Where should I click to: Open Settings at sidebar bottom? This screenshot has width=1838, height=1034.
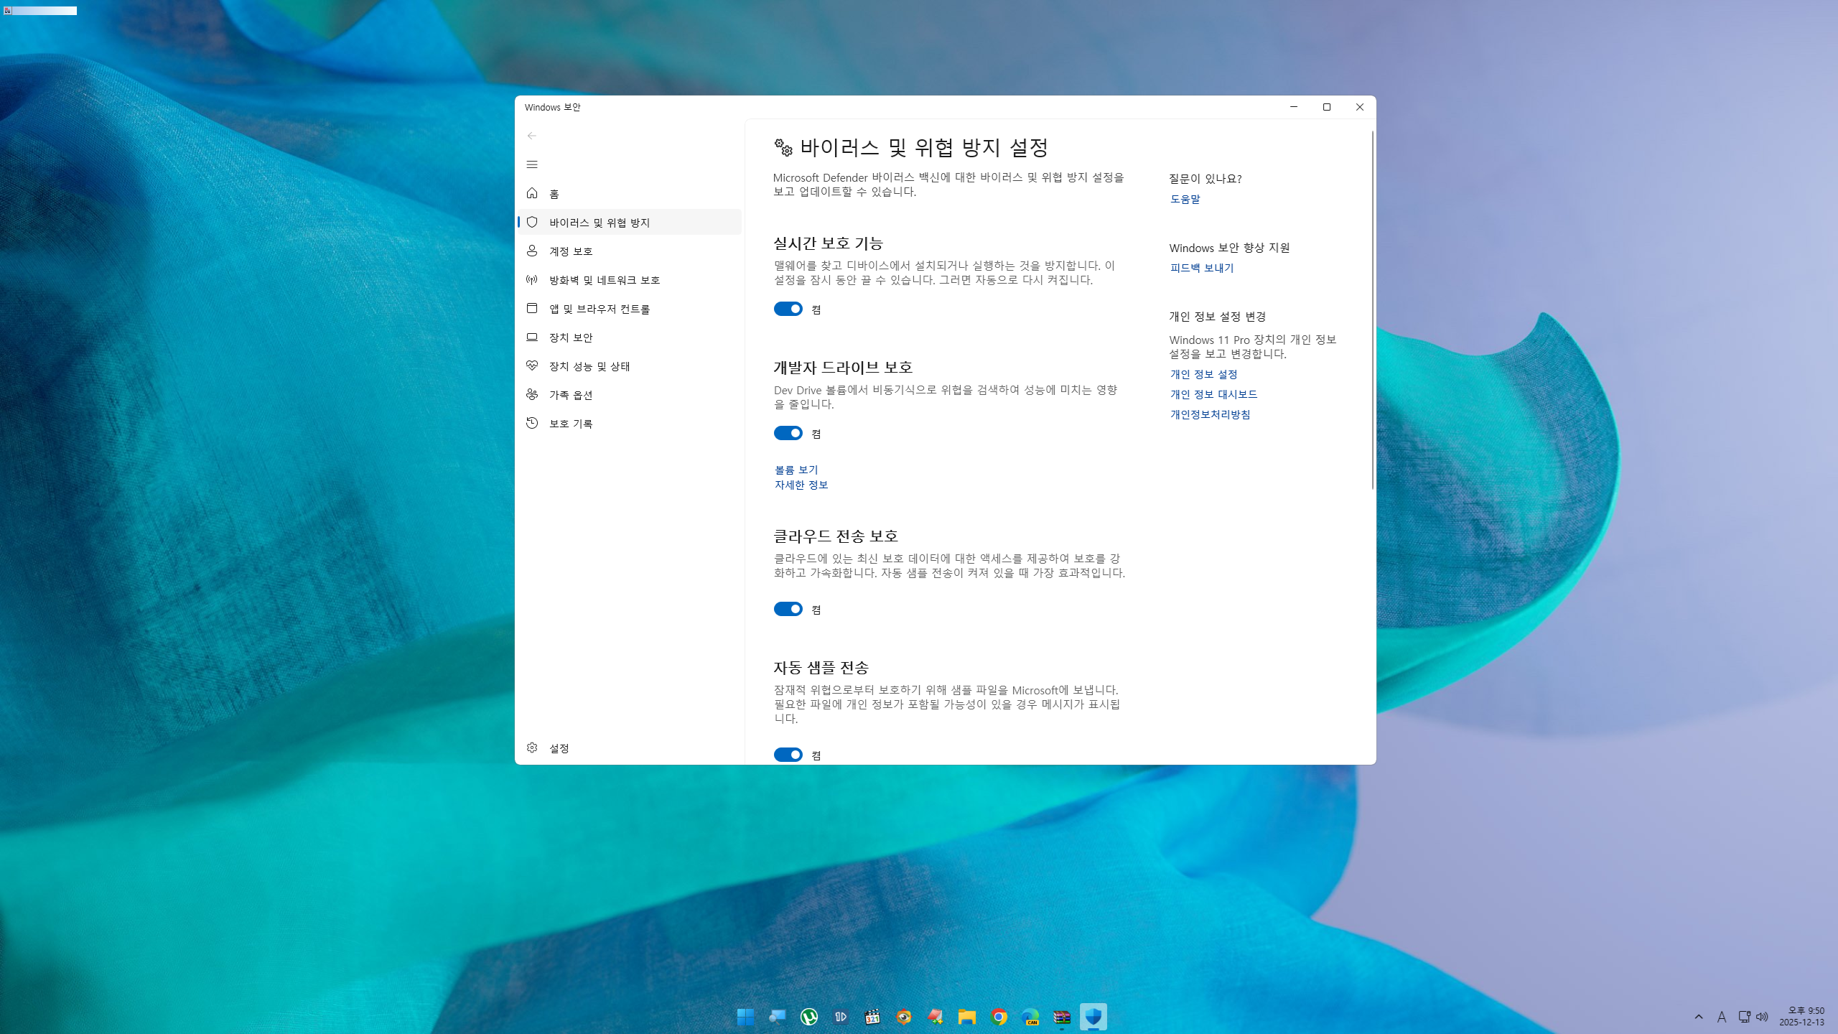559,748
